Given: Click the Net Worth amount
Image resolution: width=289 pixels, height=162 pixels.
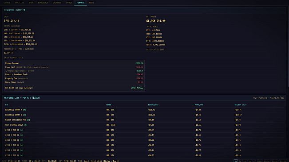Looking at the screenshot, I should coord(156,21).
